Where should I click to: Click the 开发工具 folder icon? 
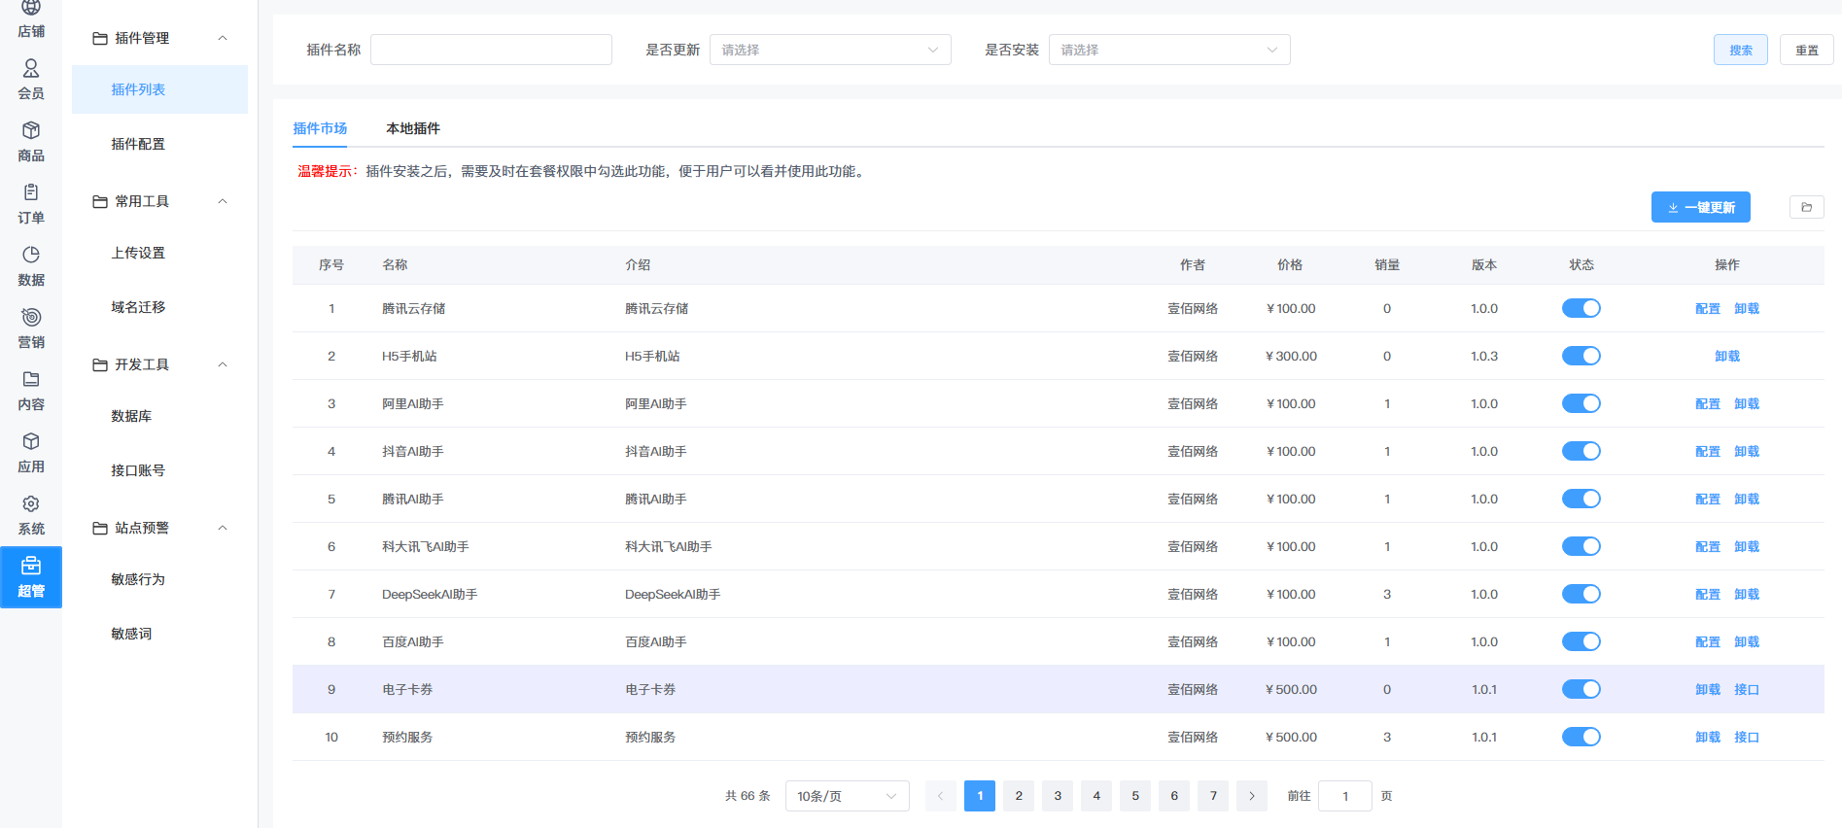point(100,365)
